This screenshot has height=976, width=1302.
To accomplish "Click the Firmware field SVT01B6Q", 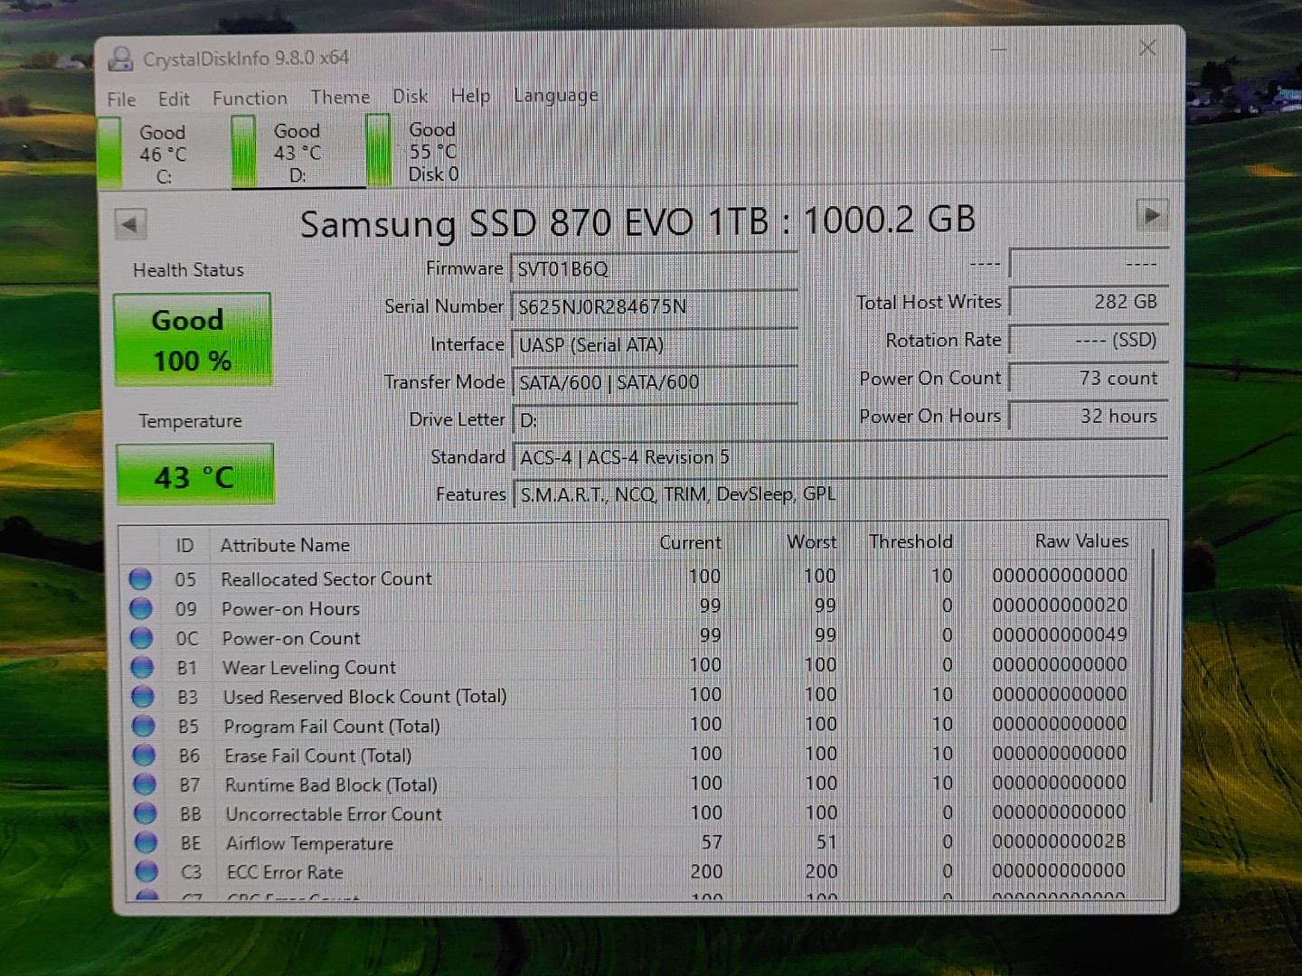I will point(654,269).
